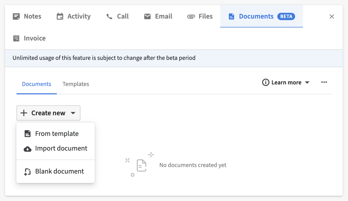Expand the Learn more dropdown
348x201 pixels.
307,82
